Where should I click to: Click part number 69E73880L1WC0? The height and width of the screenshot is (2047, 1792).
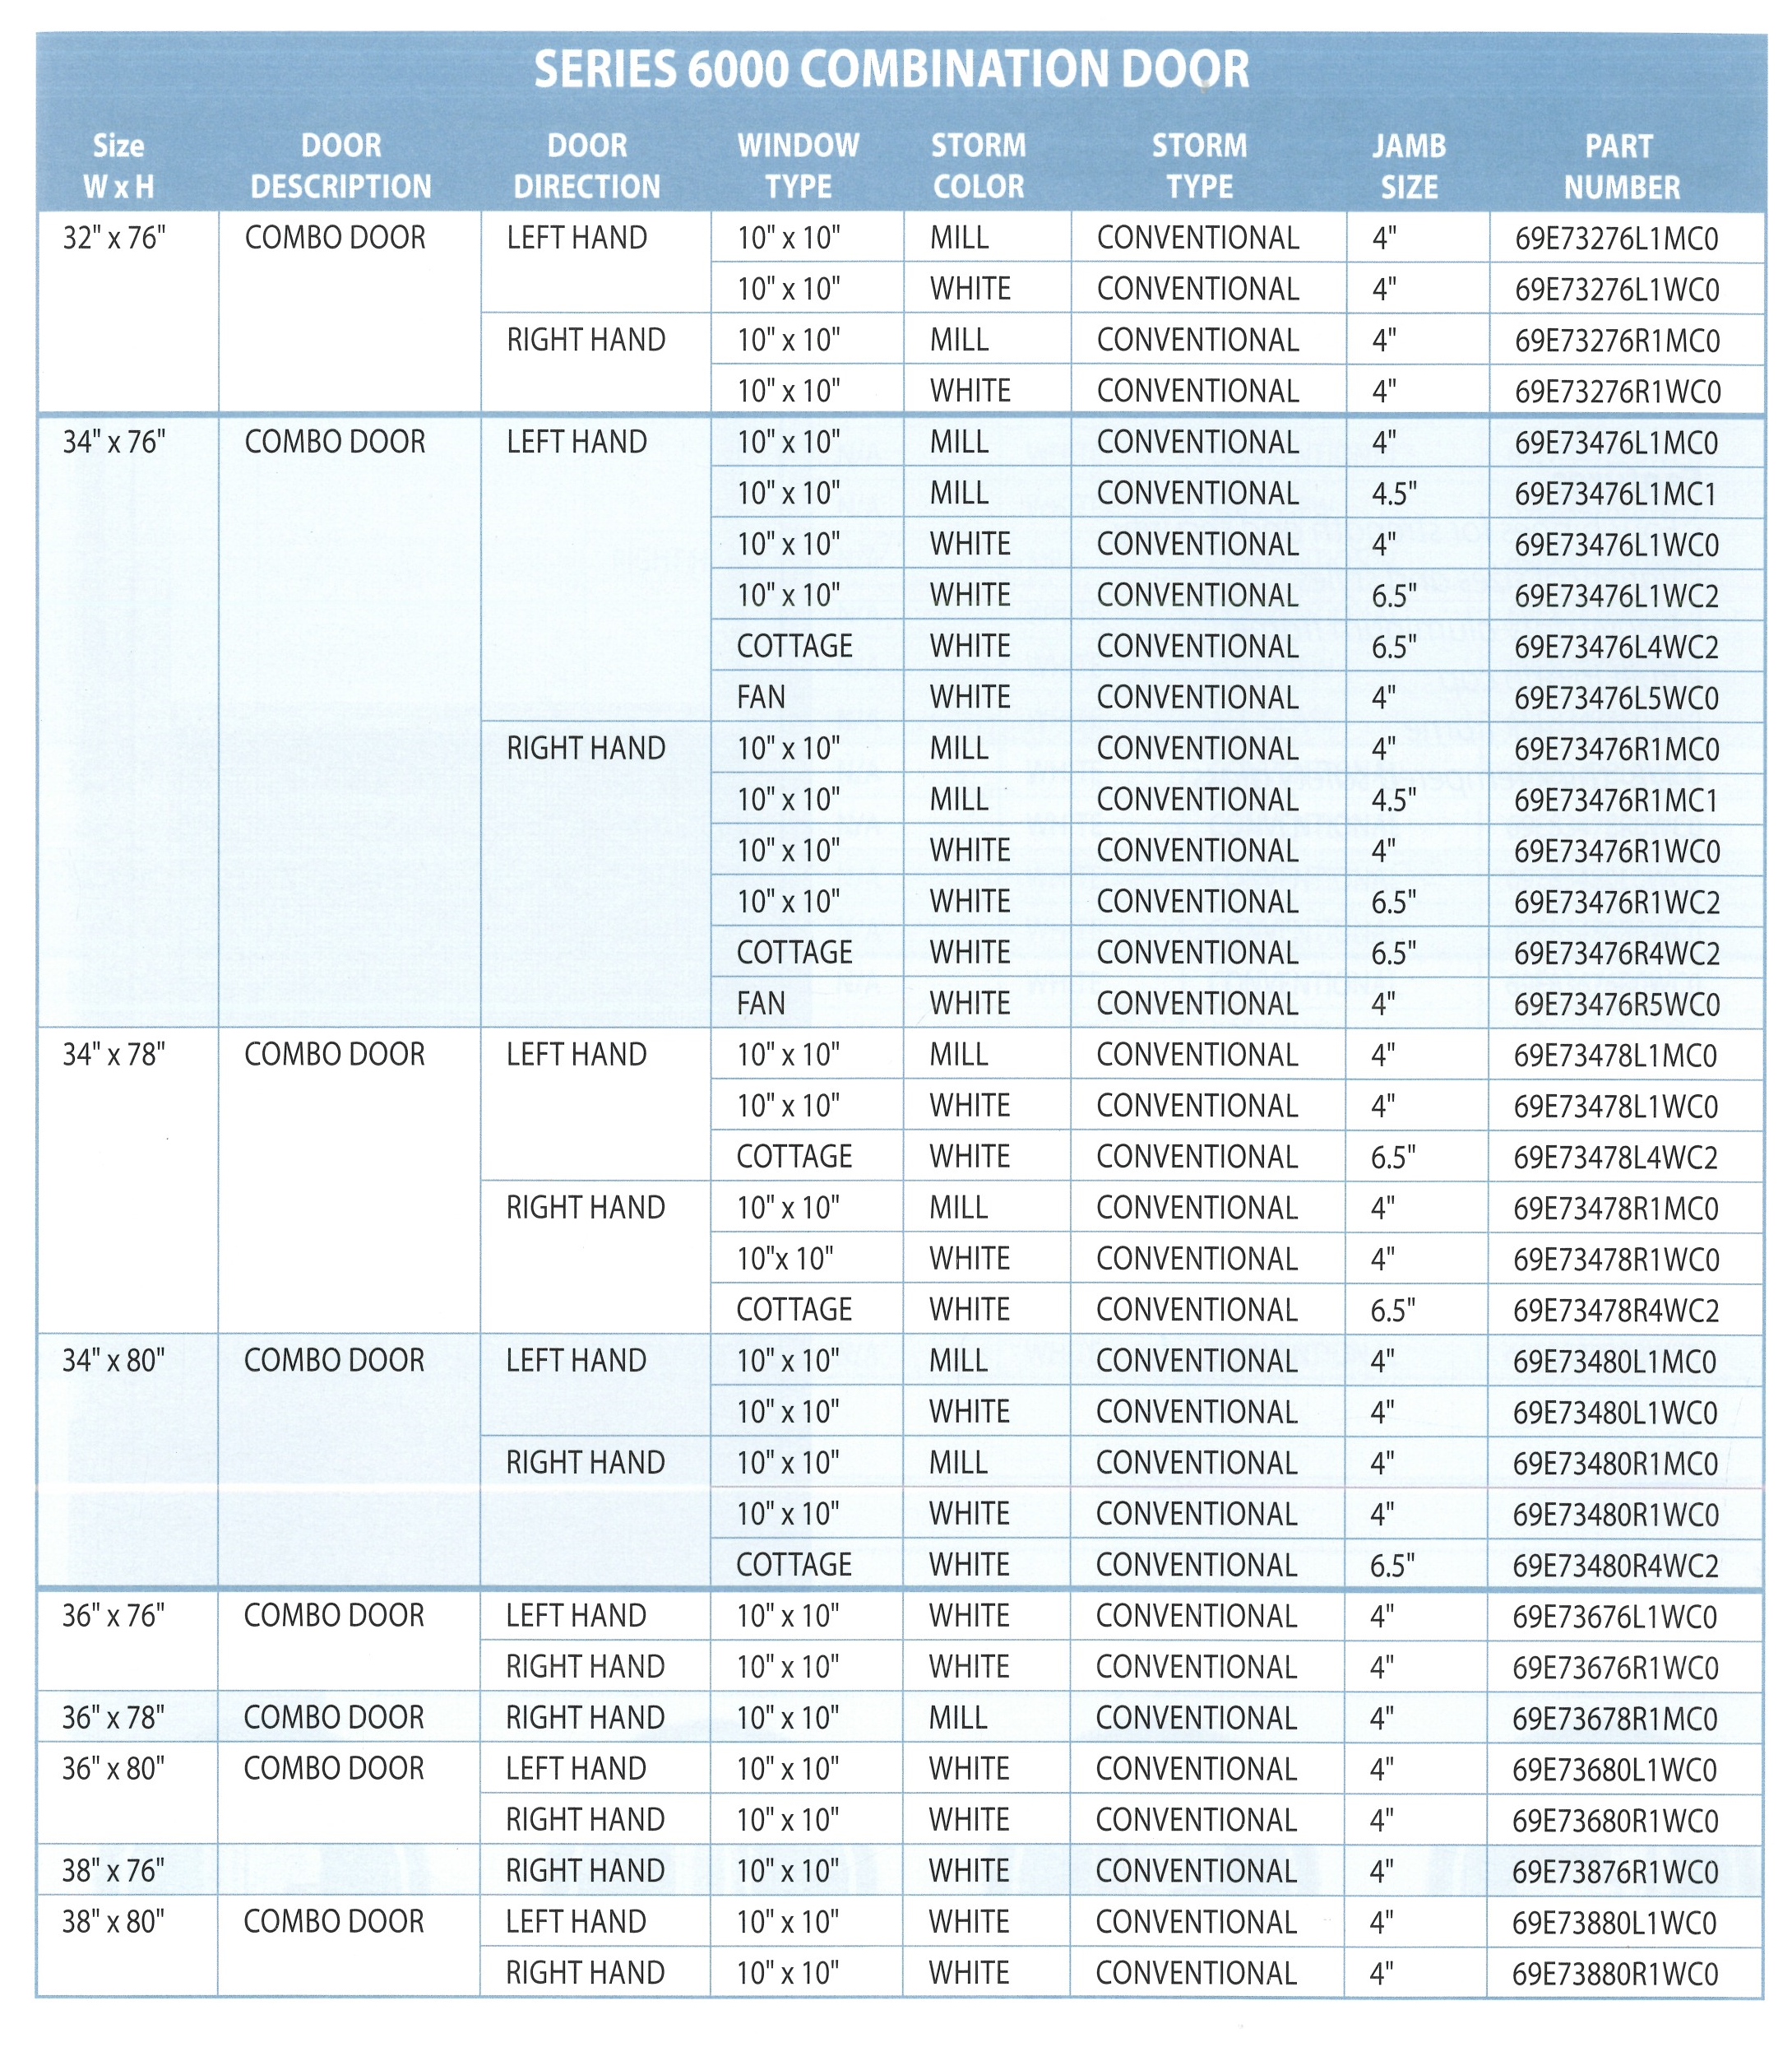tap(1615, 1923)
